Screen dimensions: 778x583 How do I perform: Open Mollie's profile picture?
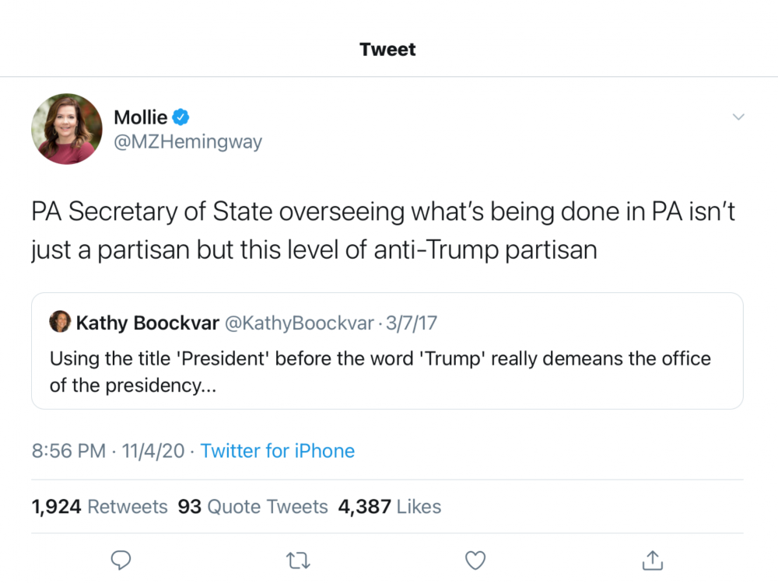[67, 129]
